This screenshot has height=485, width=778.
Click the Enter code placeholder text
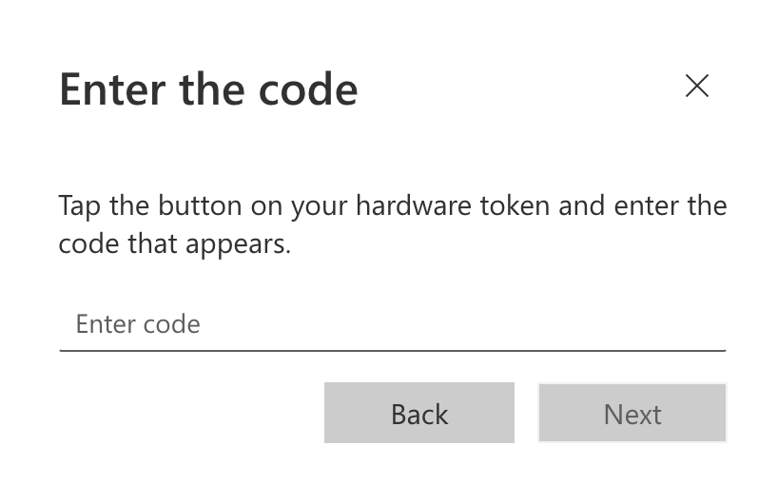pyautogui.click(x=138, y=324)
